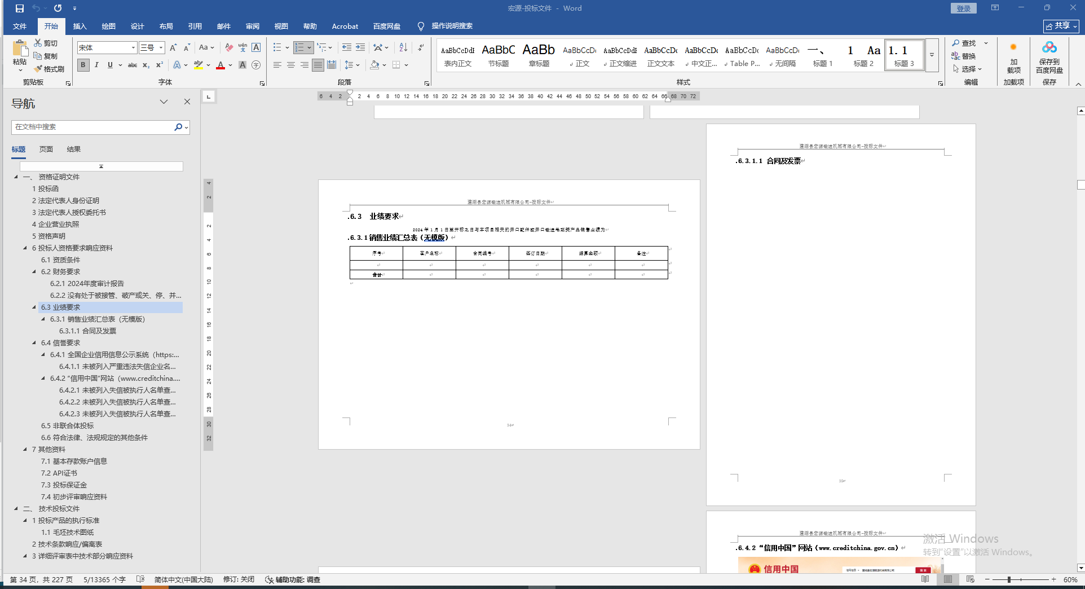Copy the selection with 复制
This screenshot has width=1085, height=589.
coord(46,56)
